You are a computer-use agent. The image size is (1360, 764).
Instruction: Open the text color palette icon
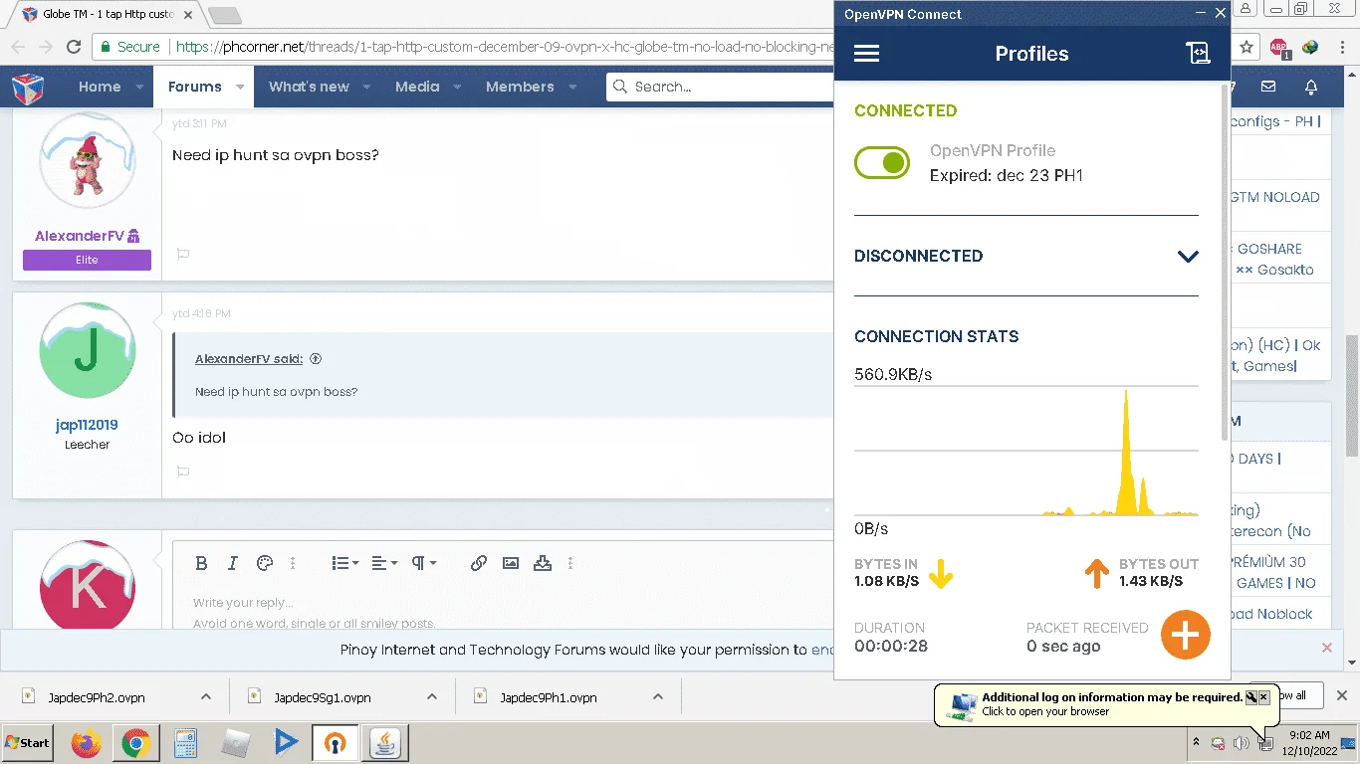264,563
